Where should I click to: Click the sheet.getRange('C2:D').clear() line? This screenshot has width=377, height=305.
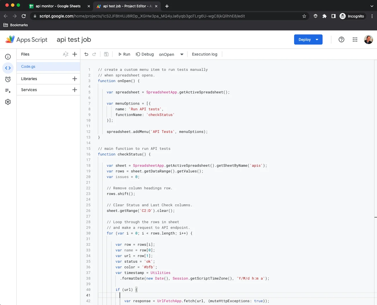tap(141, 211)
